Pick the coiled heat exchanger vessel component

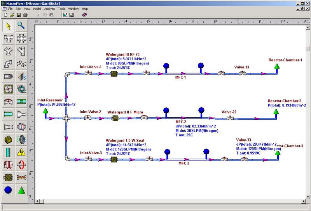pos(21,127)
